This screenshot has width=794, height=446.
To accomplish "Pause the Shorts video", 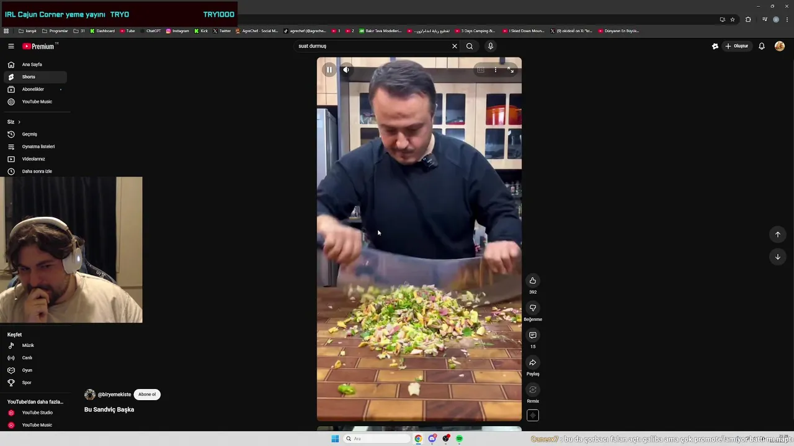I will (329, 70).
